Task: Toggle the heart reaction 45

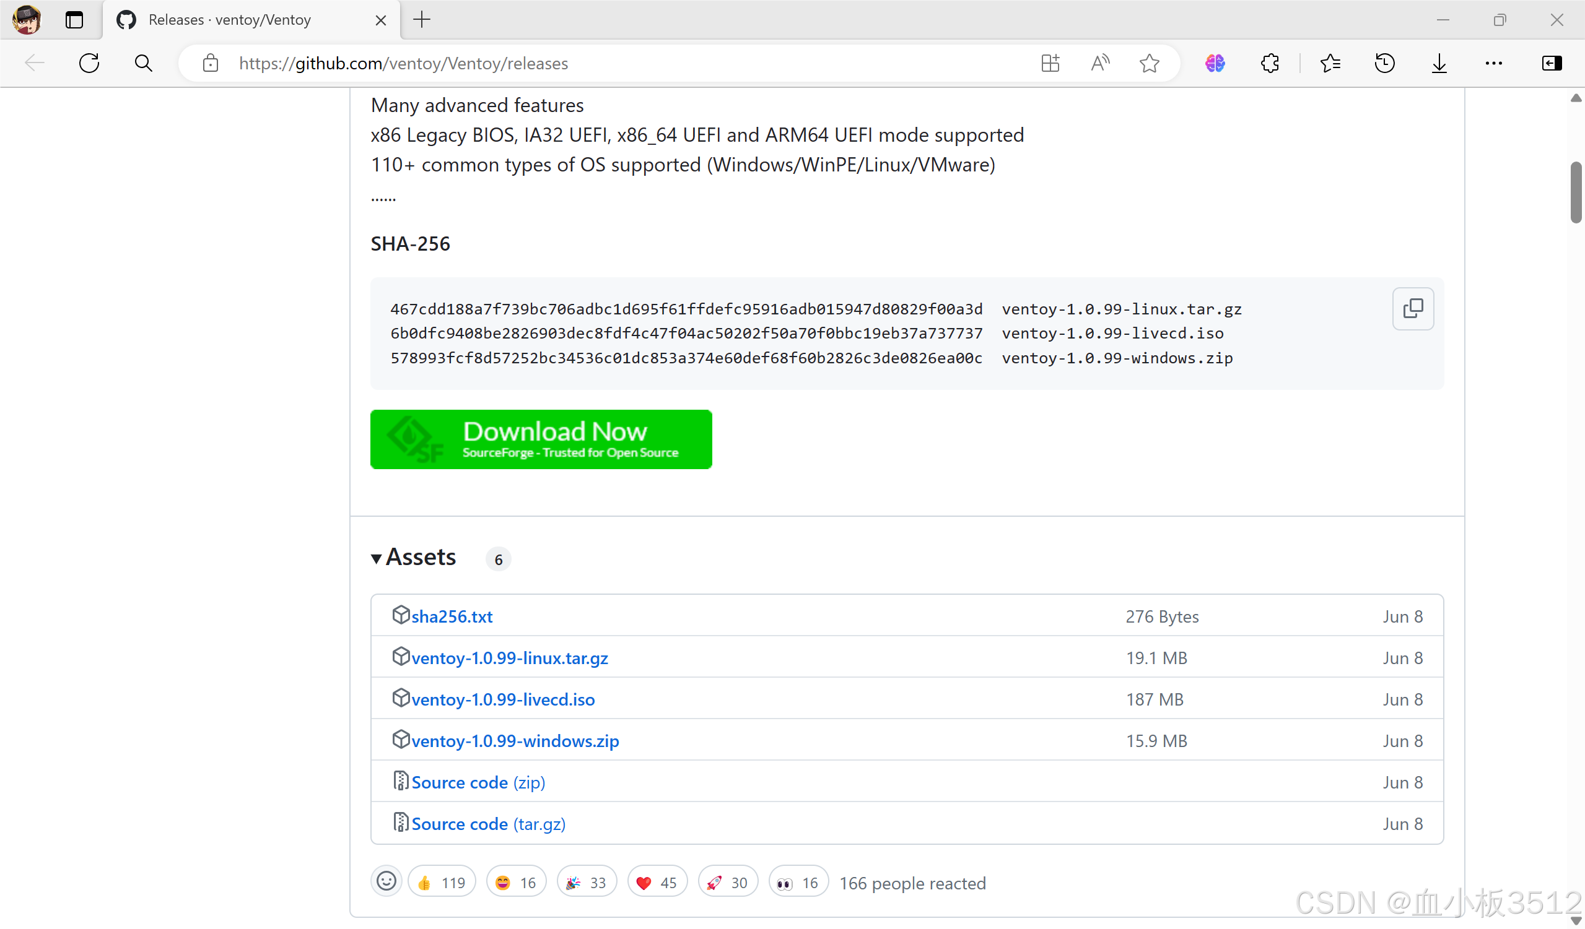Action: tap(657, 882)
